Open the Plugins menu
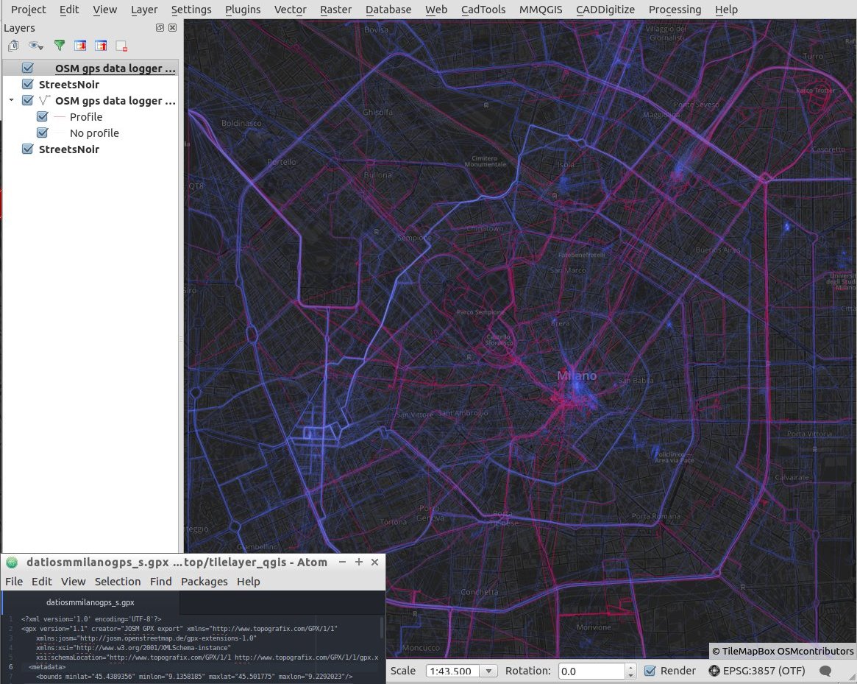Viewport: 857px width, 684px height. (x=243, y=10)
